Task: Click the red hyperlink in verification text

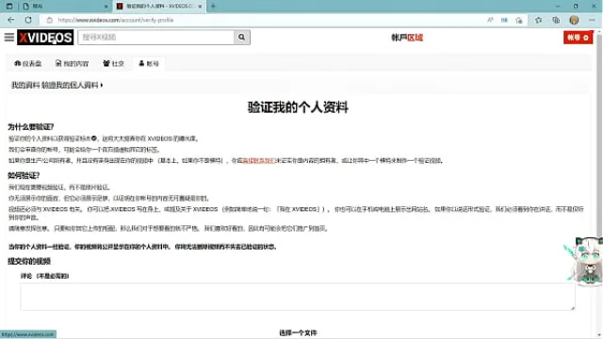Action: point(259,161)
